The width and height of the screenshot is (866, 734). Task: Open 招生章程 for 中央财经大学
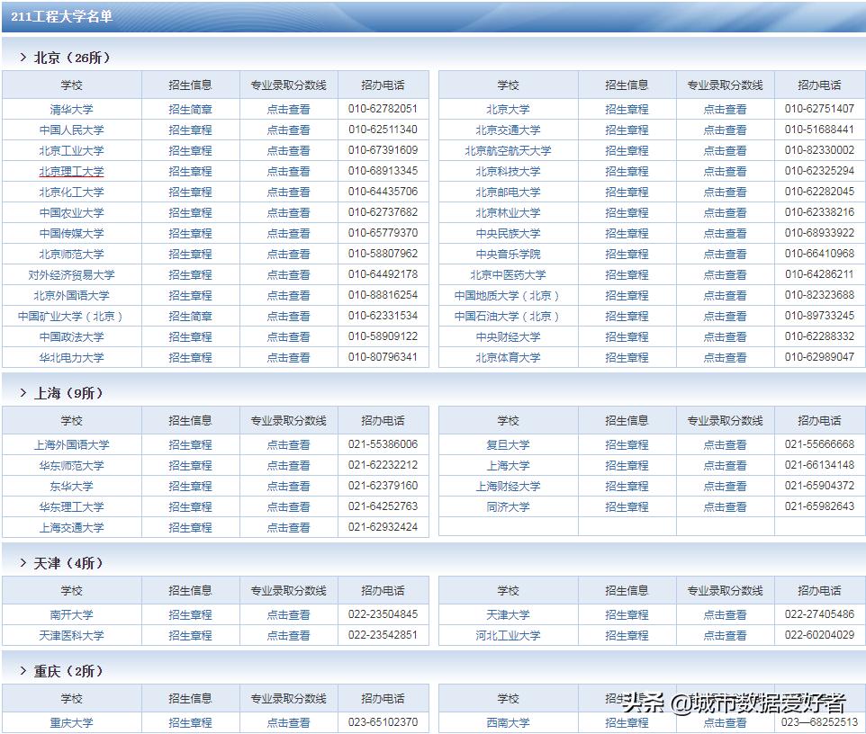click(x=627, y=337)
